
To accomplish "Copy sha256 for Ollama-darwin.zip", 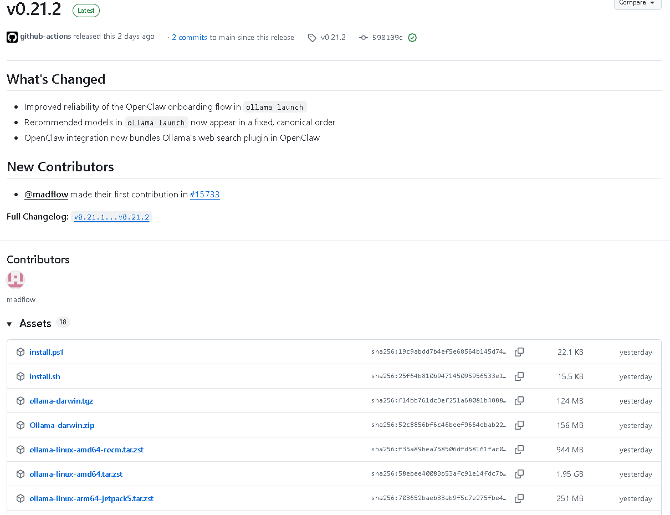I will pos(519,425).
